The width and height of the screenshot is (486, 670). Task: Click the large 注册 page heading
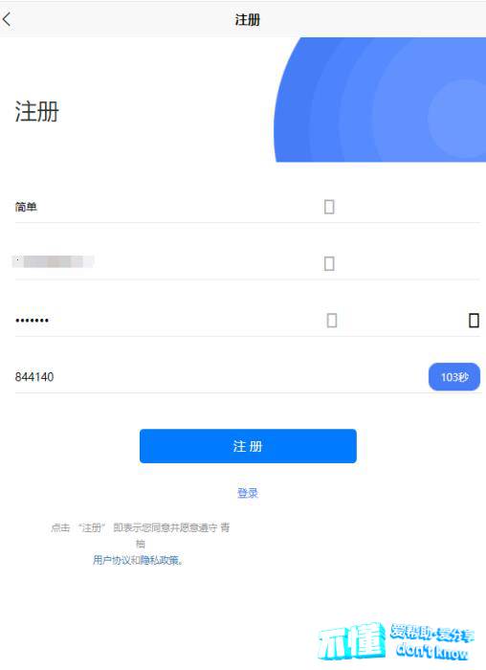click(36, 112)
